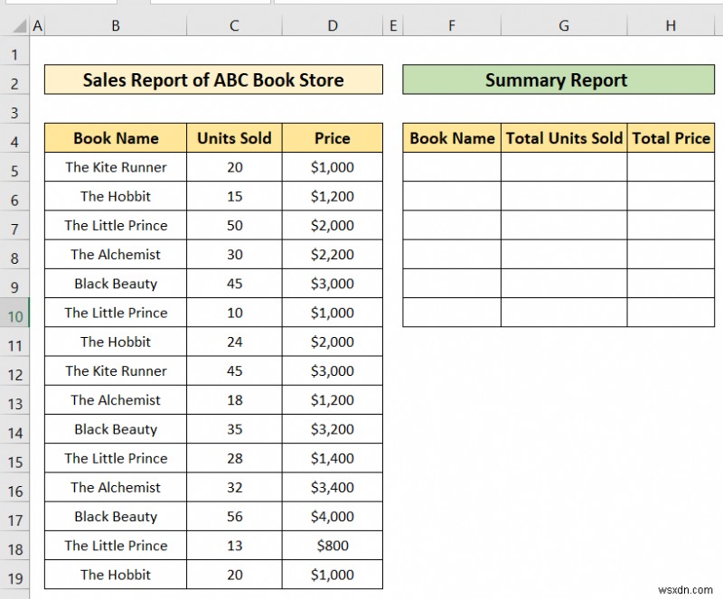Select the Book Name header in summary table
Screen dimensions: 723x599
coord(452,138)
